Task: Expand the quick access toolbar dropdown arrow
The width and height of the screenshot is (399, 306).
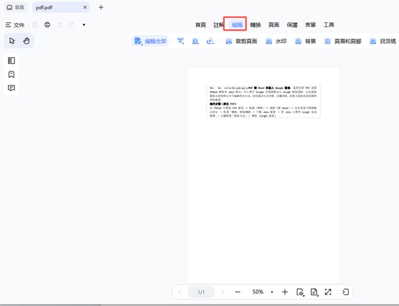Action: (x=84, y=25)
